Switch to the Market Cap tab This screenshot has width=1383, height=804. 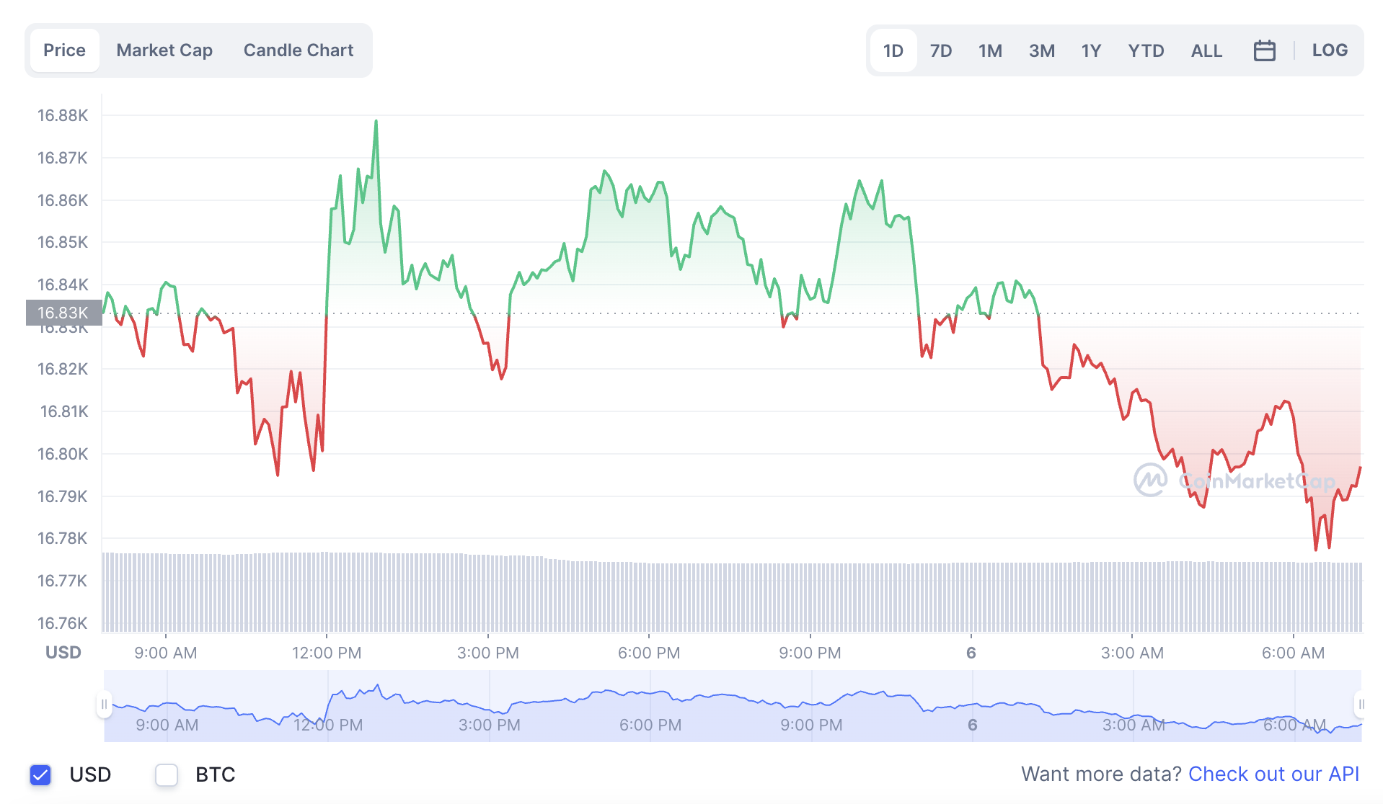(x=164, y=50)
